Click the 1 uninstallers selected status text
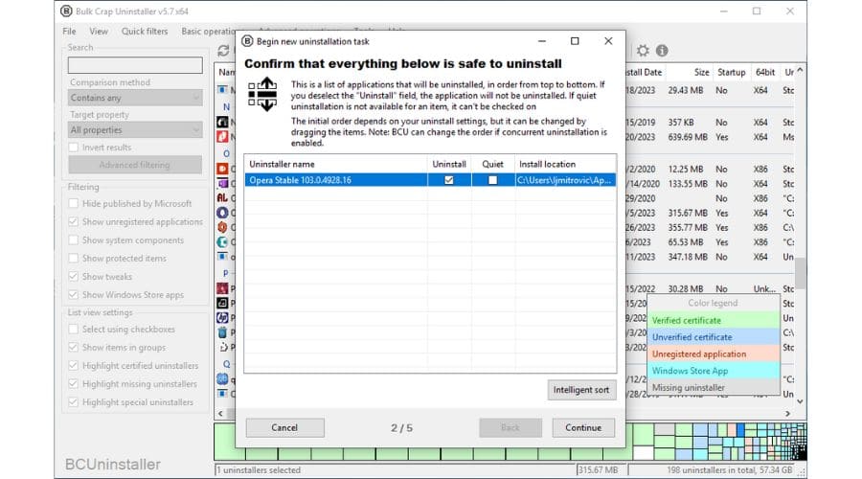The width and height of the screenshot is (862, 479). (x=259, y=470)
